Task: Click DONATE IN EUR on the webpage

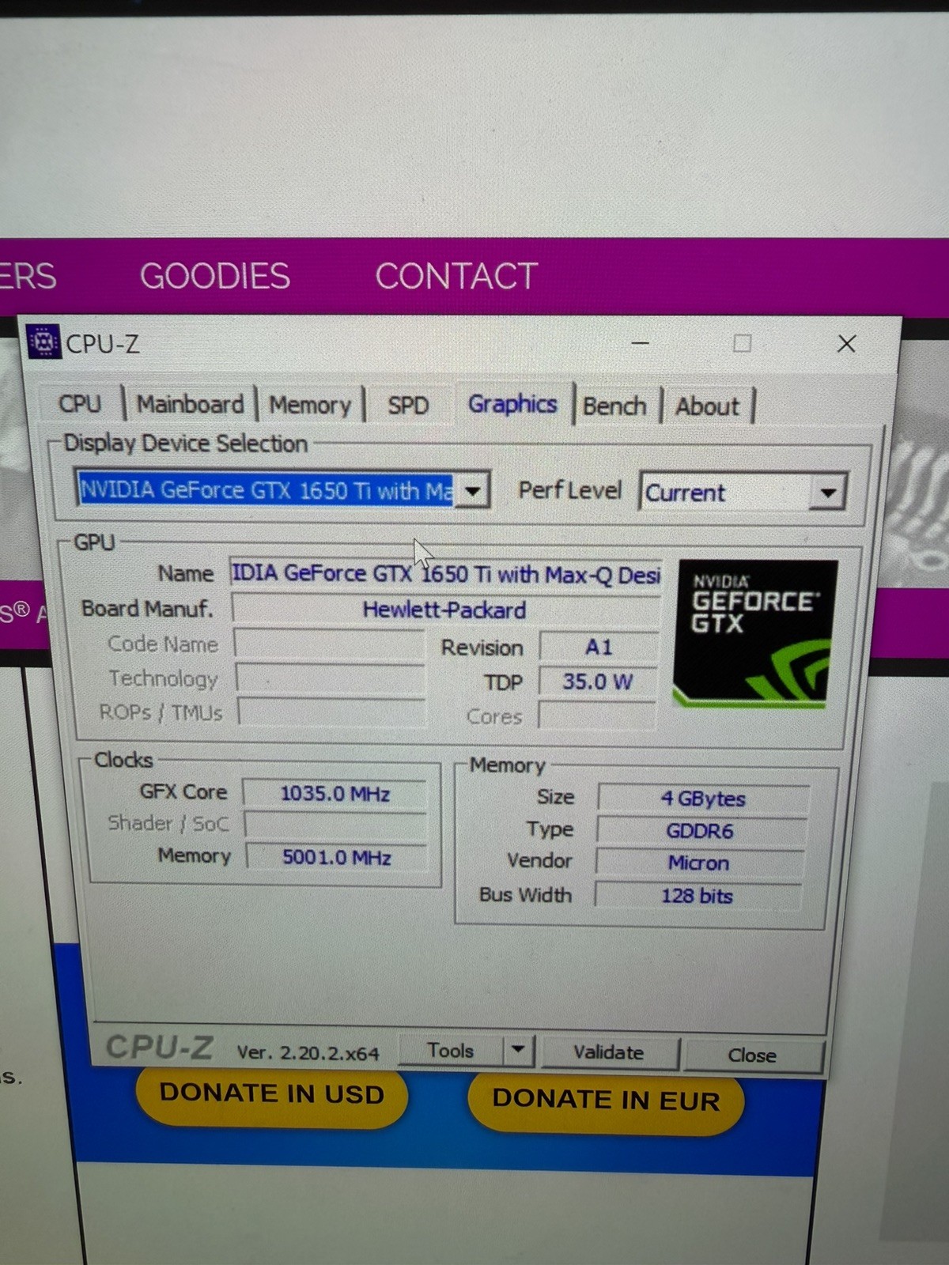Action: coord(606,1101)
